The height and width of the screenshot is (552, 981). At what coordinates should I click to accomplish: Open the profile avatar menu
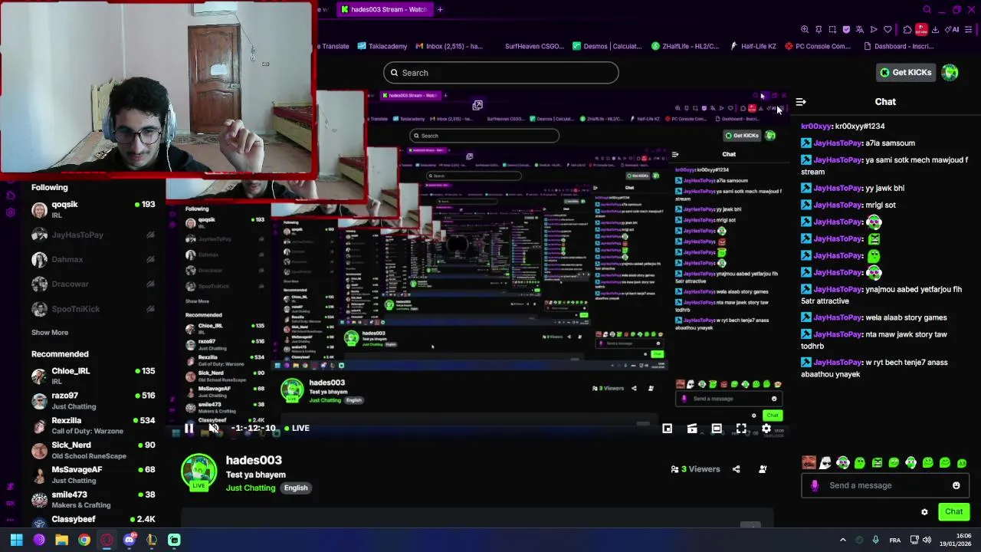950,72
